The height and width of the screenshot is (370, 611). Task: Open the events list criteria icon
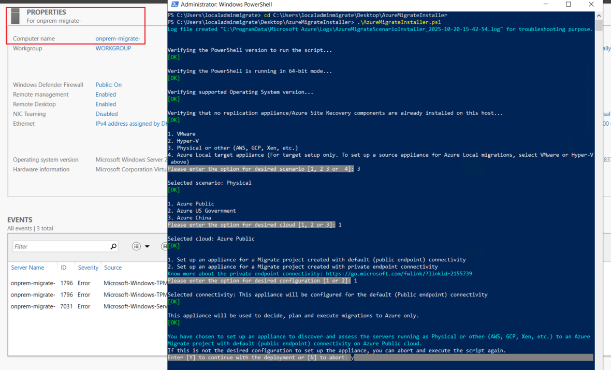136,247
